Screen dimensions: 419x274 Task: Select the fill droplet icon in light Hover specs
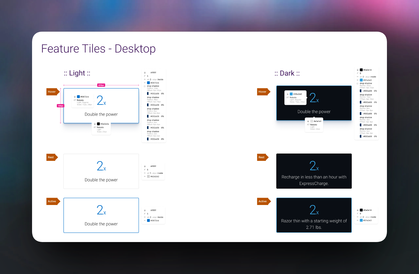(x=145, y=72)
